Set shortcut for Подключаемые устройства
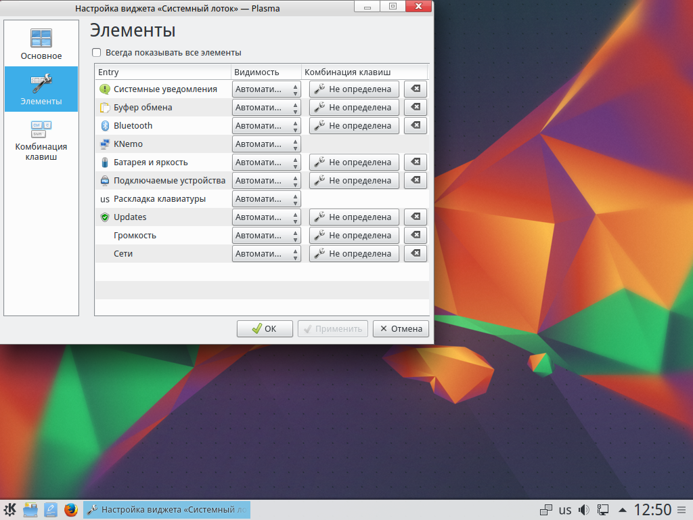693x520 pixels. pos(354,180)
